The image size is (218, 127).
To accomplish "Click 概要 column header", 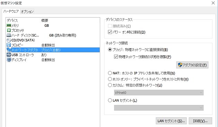I will 70,20.
